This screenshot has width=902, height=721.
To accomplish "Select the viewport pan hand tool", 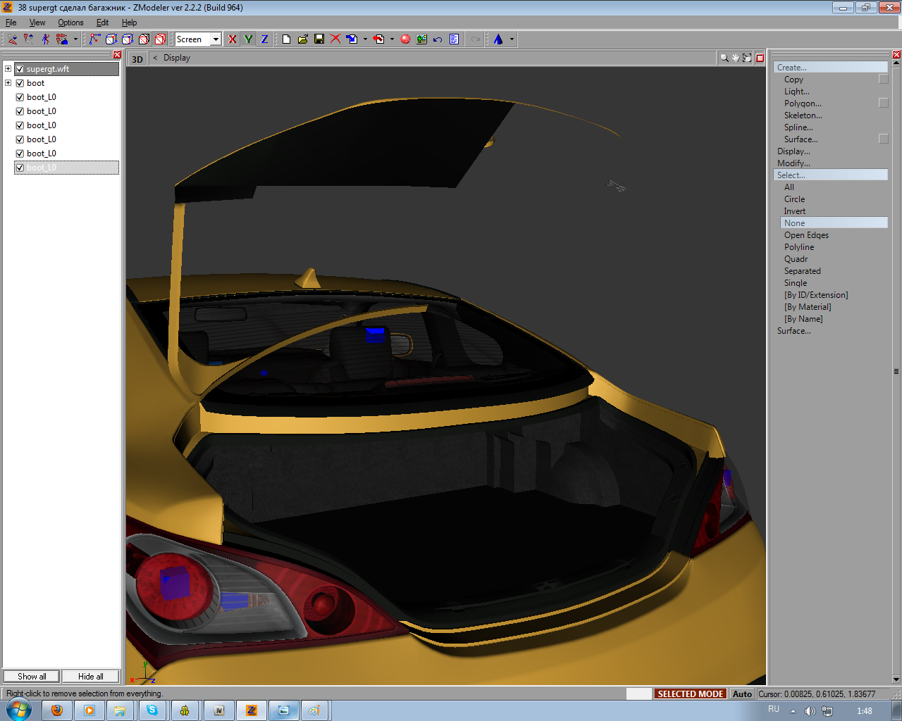I will [735, 58].
